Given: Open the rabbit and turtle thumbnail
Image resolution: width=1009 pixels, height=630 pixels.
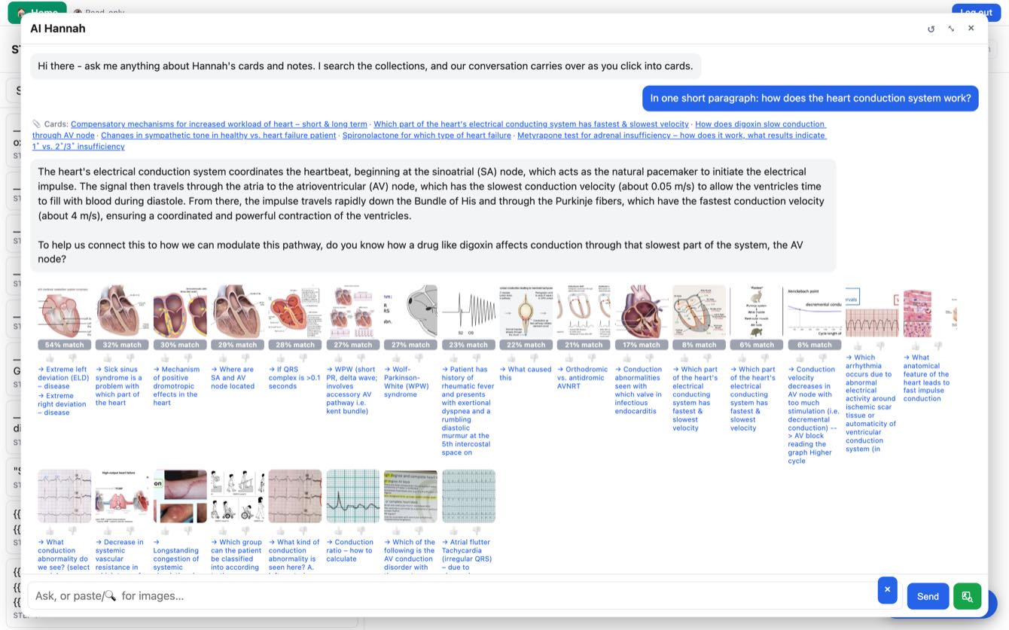Looking at the screenshot, I should [757, 311].
